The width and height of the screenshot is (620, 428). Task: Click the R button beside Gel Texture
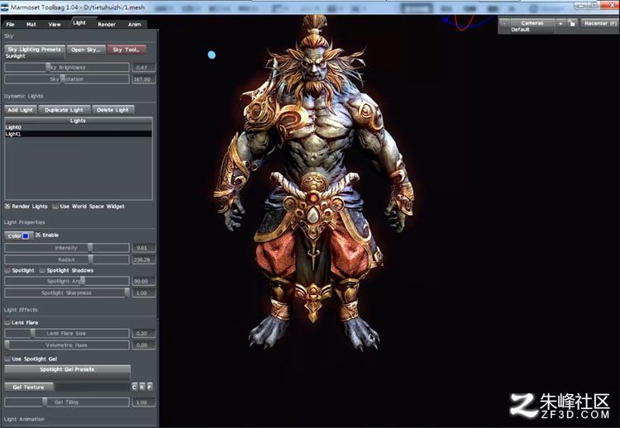142,387
